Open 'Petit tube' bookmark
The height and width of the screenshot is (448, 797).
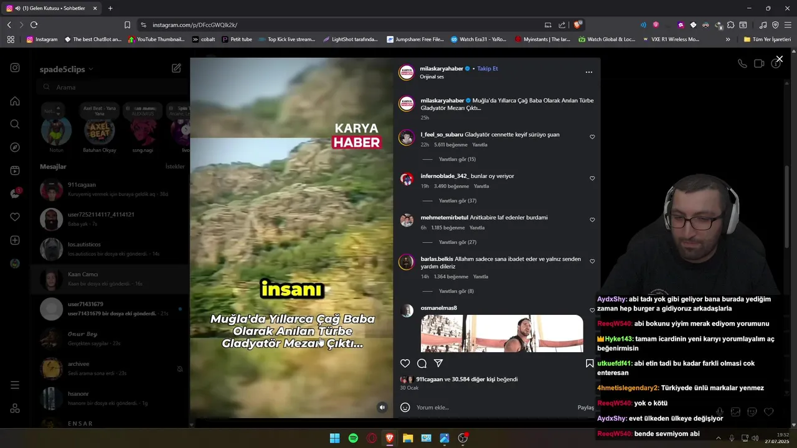(237, 39)
